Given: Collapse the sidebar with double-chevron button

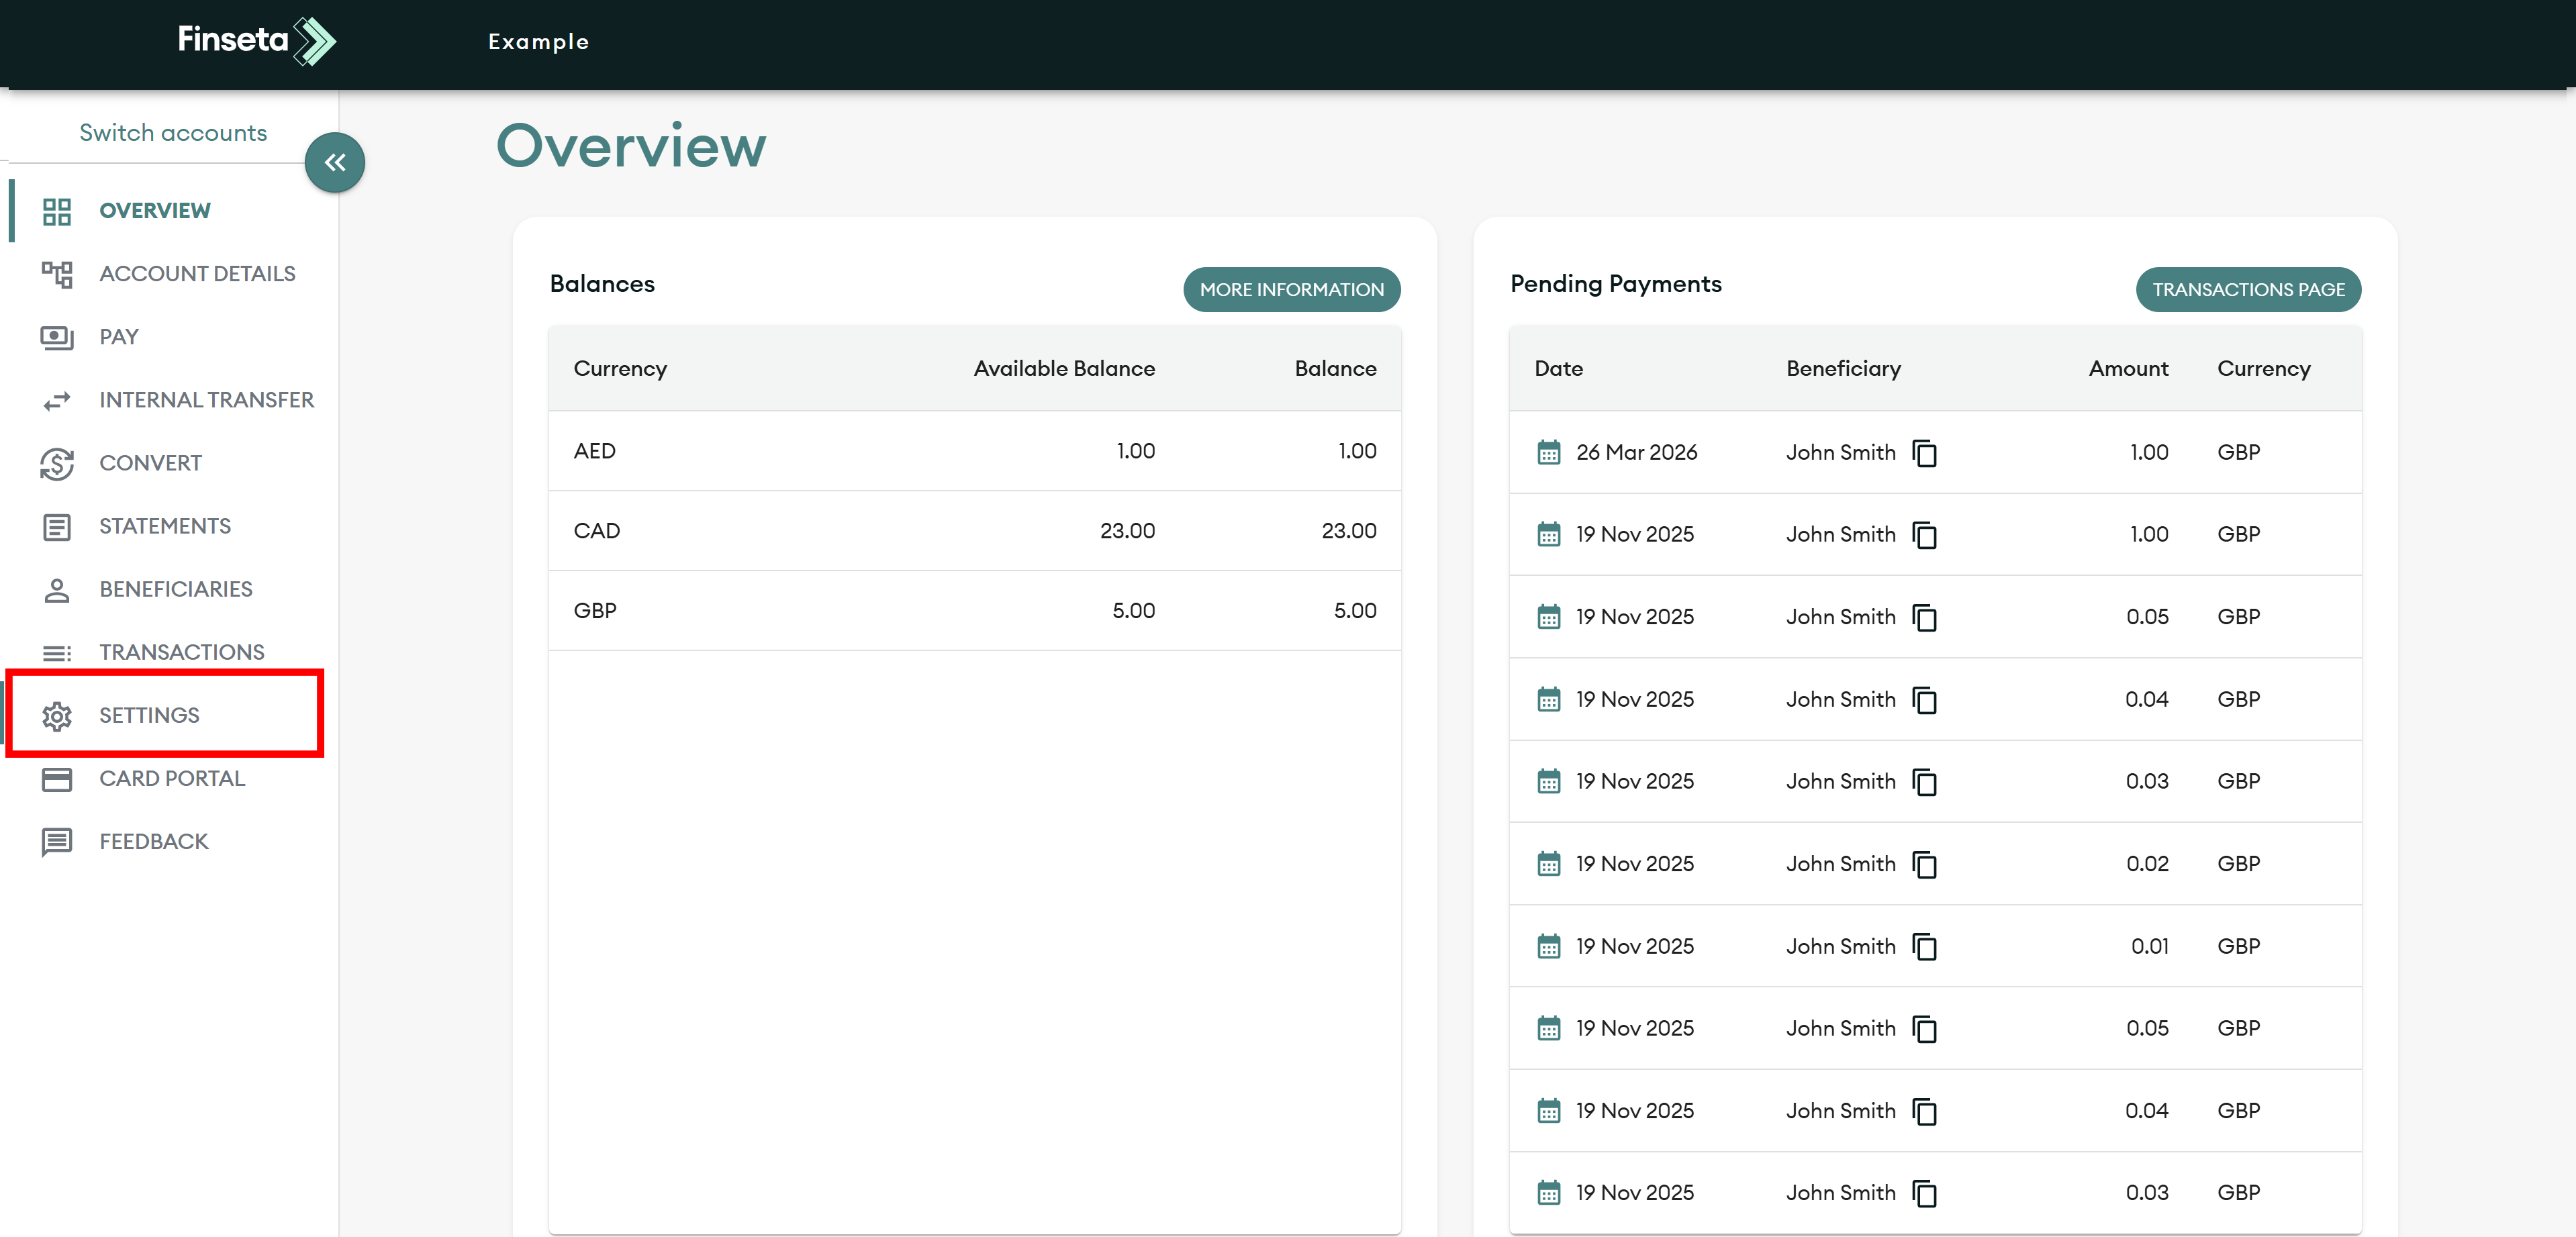Looking at the screenshot, I should click(x=335, y=162).
